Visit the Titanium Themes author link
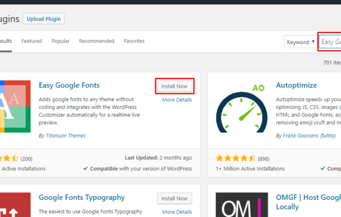Viewport: 341px width, 217px height. point(66,136)
